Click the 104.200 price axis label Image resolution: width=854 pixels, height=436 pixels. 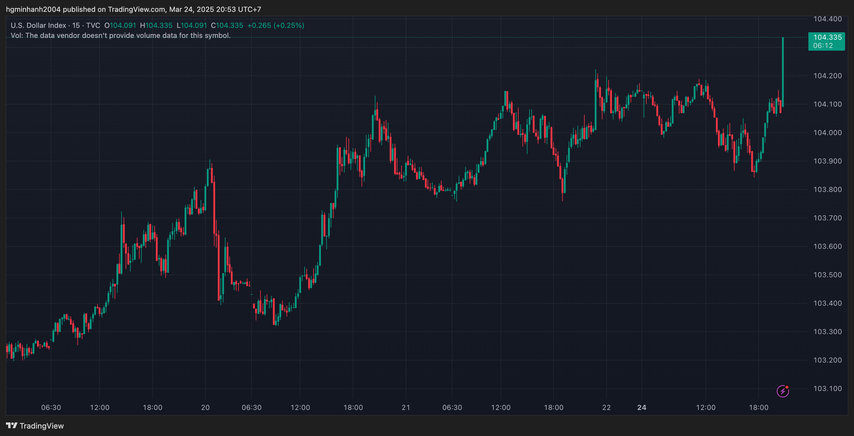(827, 76)
